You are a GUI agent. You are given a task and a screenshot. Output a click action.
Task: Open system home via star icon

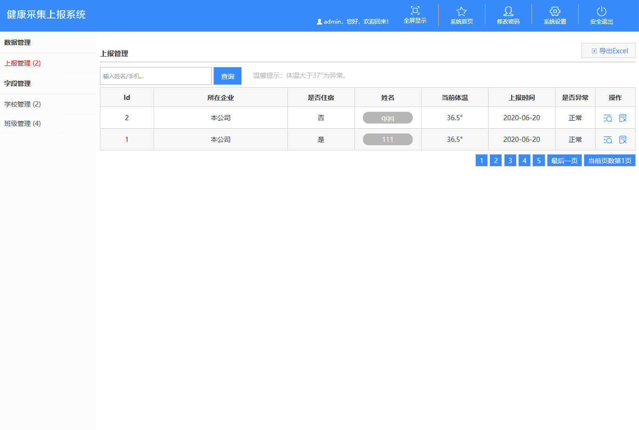461,11
